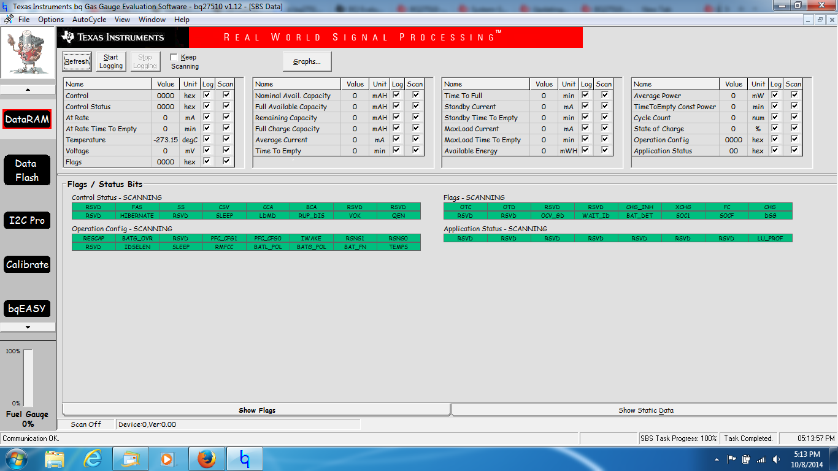Click the FC bit in Flags
Viewport: 838px width, 471px height.
[x=726, y=207]
